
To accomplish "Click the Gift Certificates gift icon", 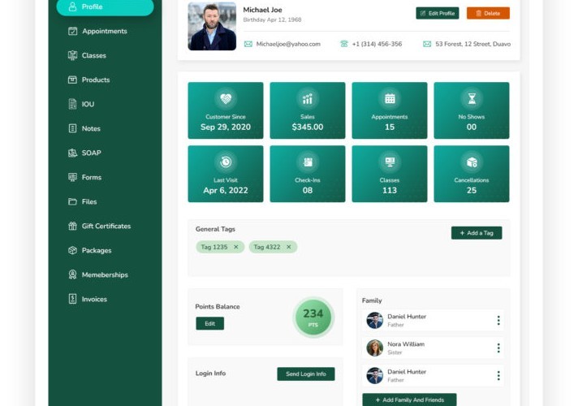I will (x=73, y=226).
